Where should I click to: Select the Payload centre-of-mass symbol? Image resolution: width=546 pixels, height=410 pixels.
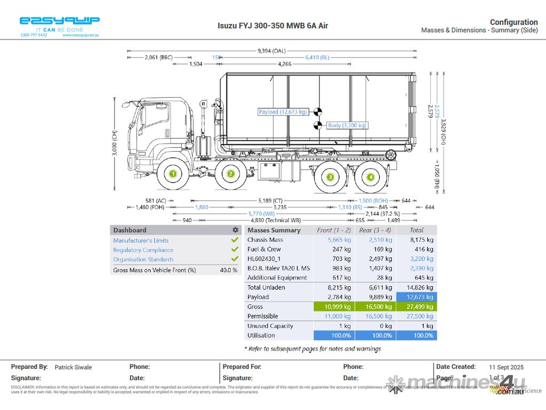point(318,112)
